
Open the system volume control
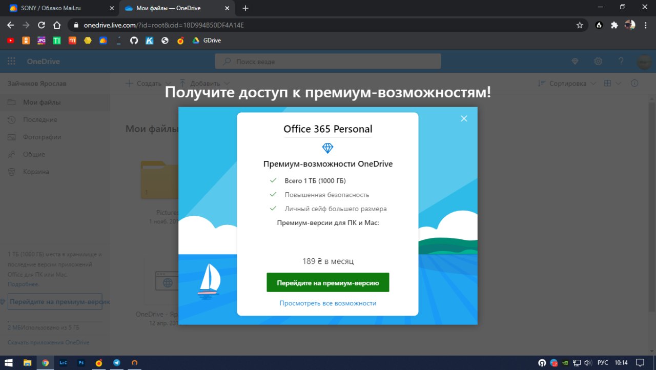tap(588, 362)
